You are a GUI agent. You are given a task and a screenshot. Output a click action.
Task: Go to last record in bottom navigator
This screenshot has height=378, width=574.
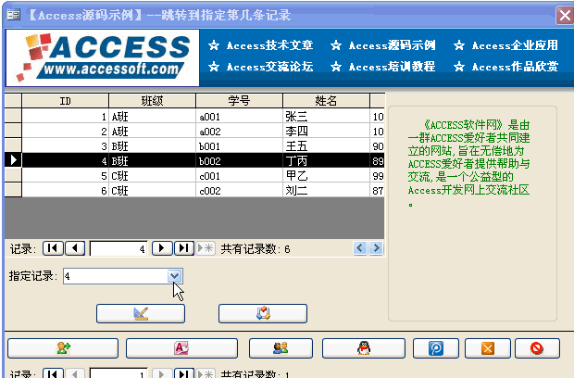183,373
